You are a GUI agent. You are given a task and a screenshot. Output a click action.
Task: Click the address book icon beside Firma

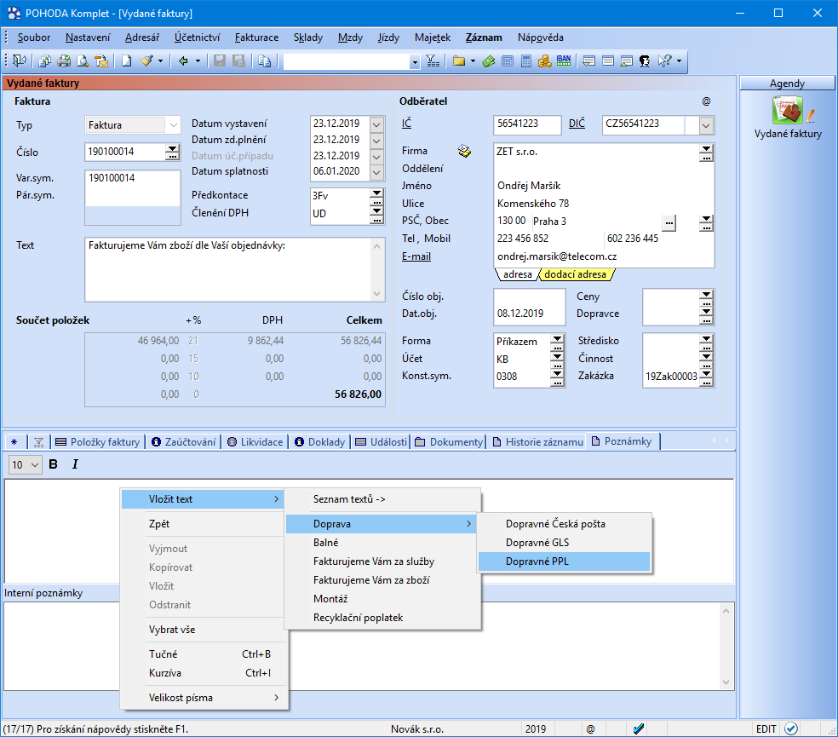[x=464, y=152]
